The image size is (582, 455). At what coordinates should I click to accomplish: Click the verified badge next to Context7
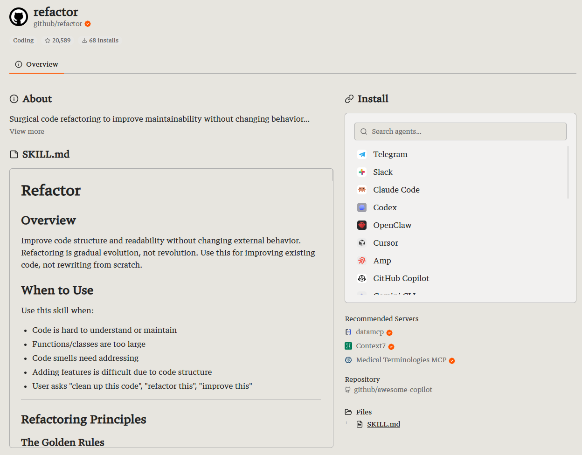(x=391, y=347)
